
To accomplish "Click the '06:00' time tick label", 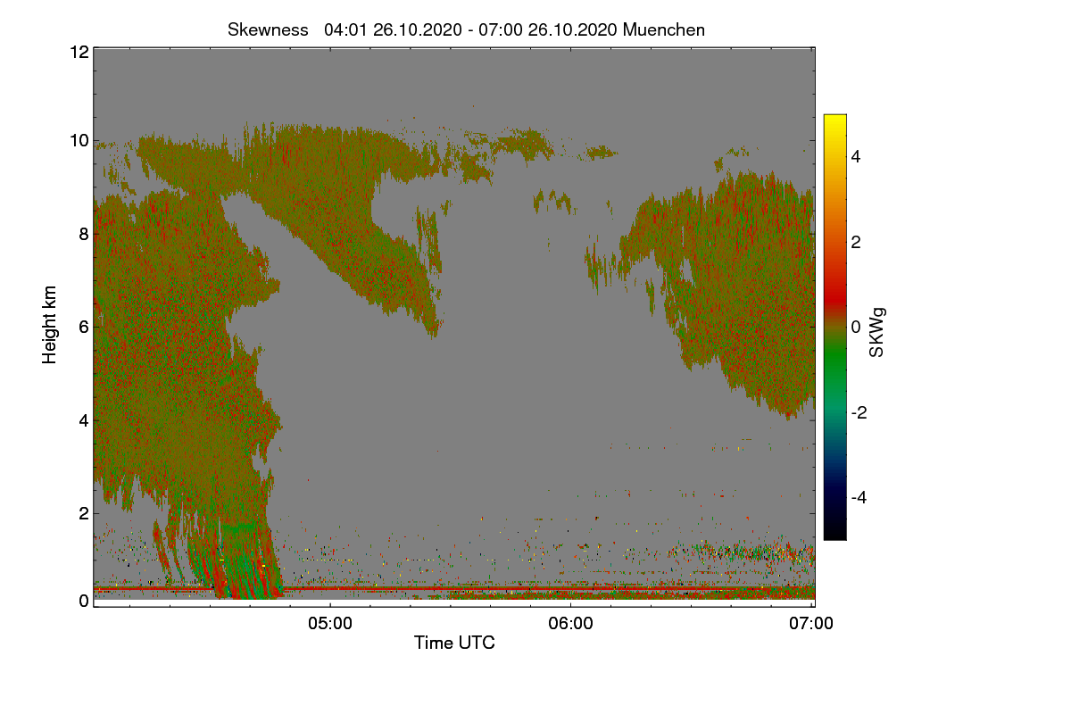I will (x=570, y=624).
